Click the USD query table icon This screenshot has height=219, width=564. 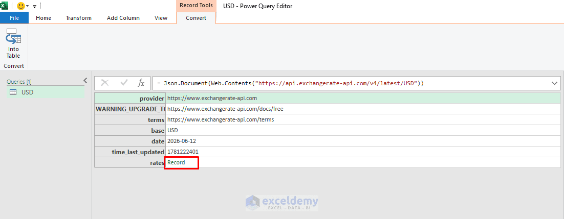[x=13, y=92]
